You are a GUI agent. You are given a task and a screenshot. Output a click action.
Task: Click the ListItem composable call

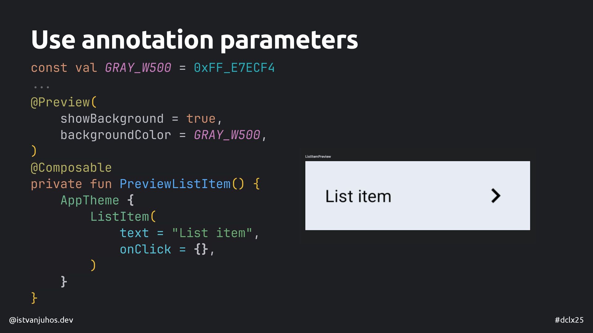click(x=120, y=217)
